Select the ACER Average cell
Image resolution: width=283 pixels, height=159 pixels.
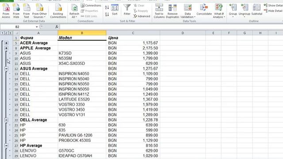[x=38, y=43]
